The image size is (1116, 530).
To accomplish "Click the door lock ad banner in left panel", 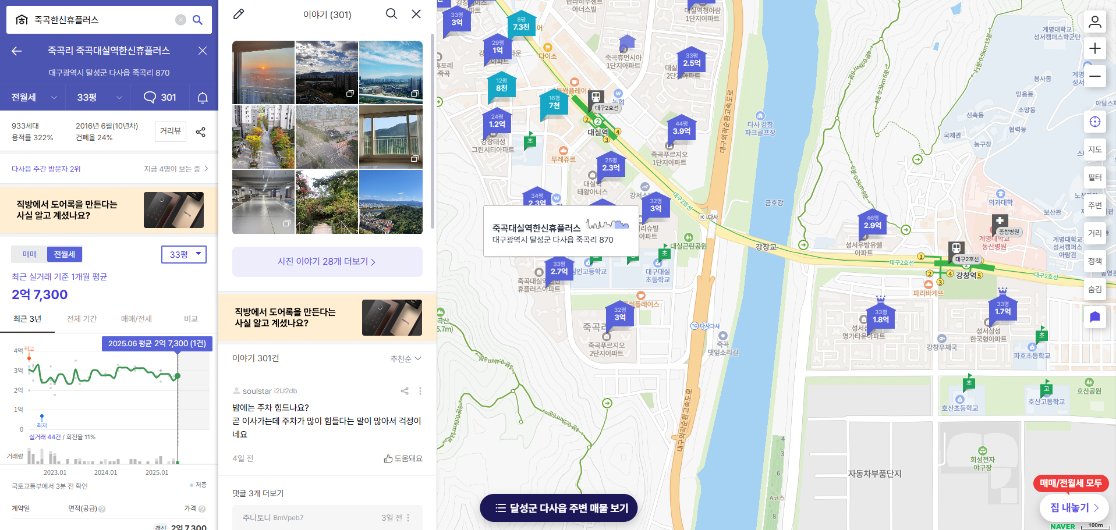I will pos(109,210).
